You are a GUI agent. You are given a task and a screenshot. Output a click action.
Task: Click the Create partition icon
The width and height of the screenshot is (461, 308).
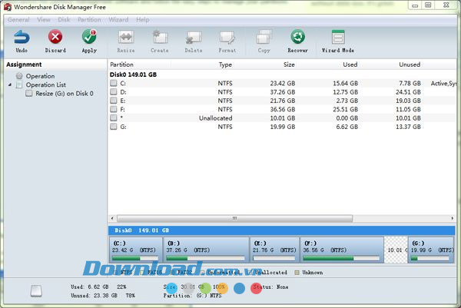pyautogui.click(x=160, y=38)
